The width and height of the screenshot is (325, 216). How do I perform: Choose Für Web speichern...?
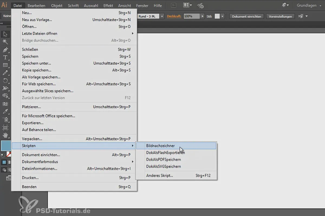tap(74, 84)
